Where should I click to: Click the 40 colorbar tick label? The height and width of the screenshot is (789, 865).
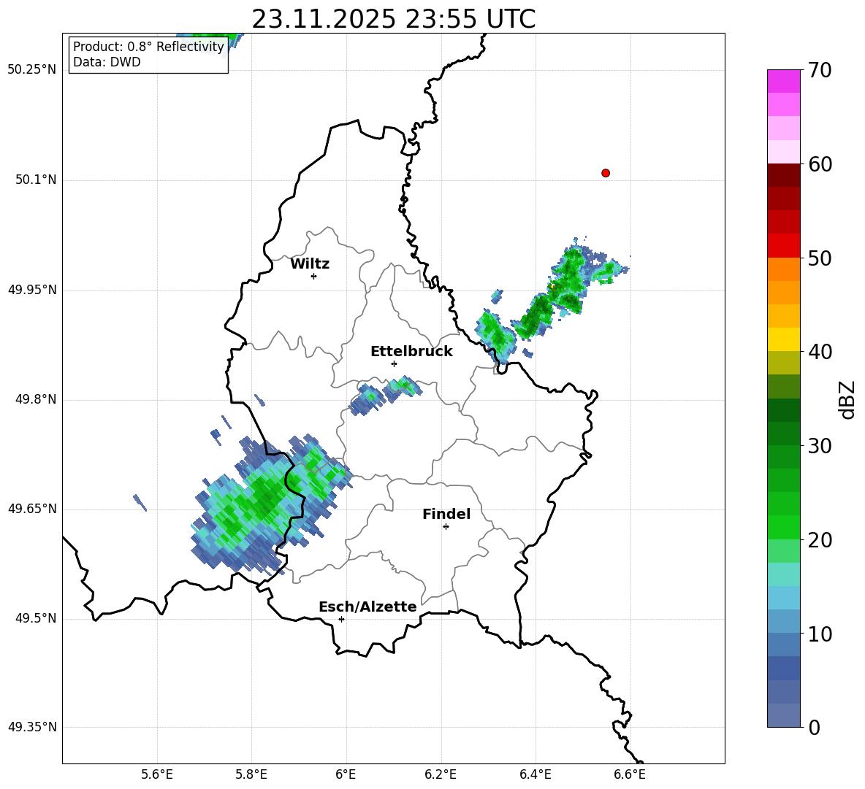[x=820, y=352]
